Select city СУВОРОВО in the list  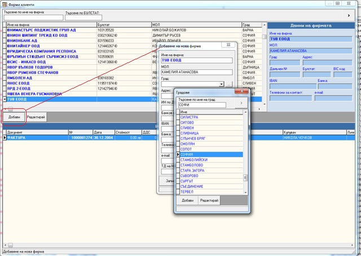(x=212, y=176)
